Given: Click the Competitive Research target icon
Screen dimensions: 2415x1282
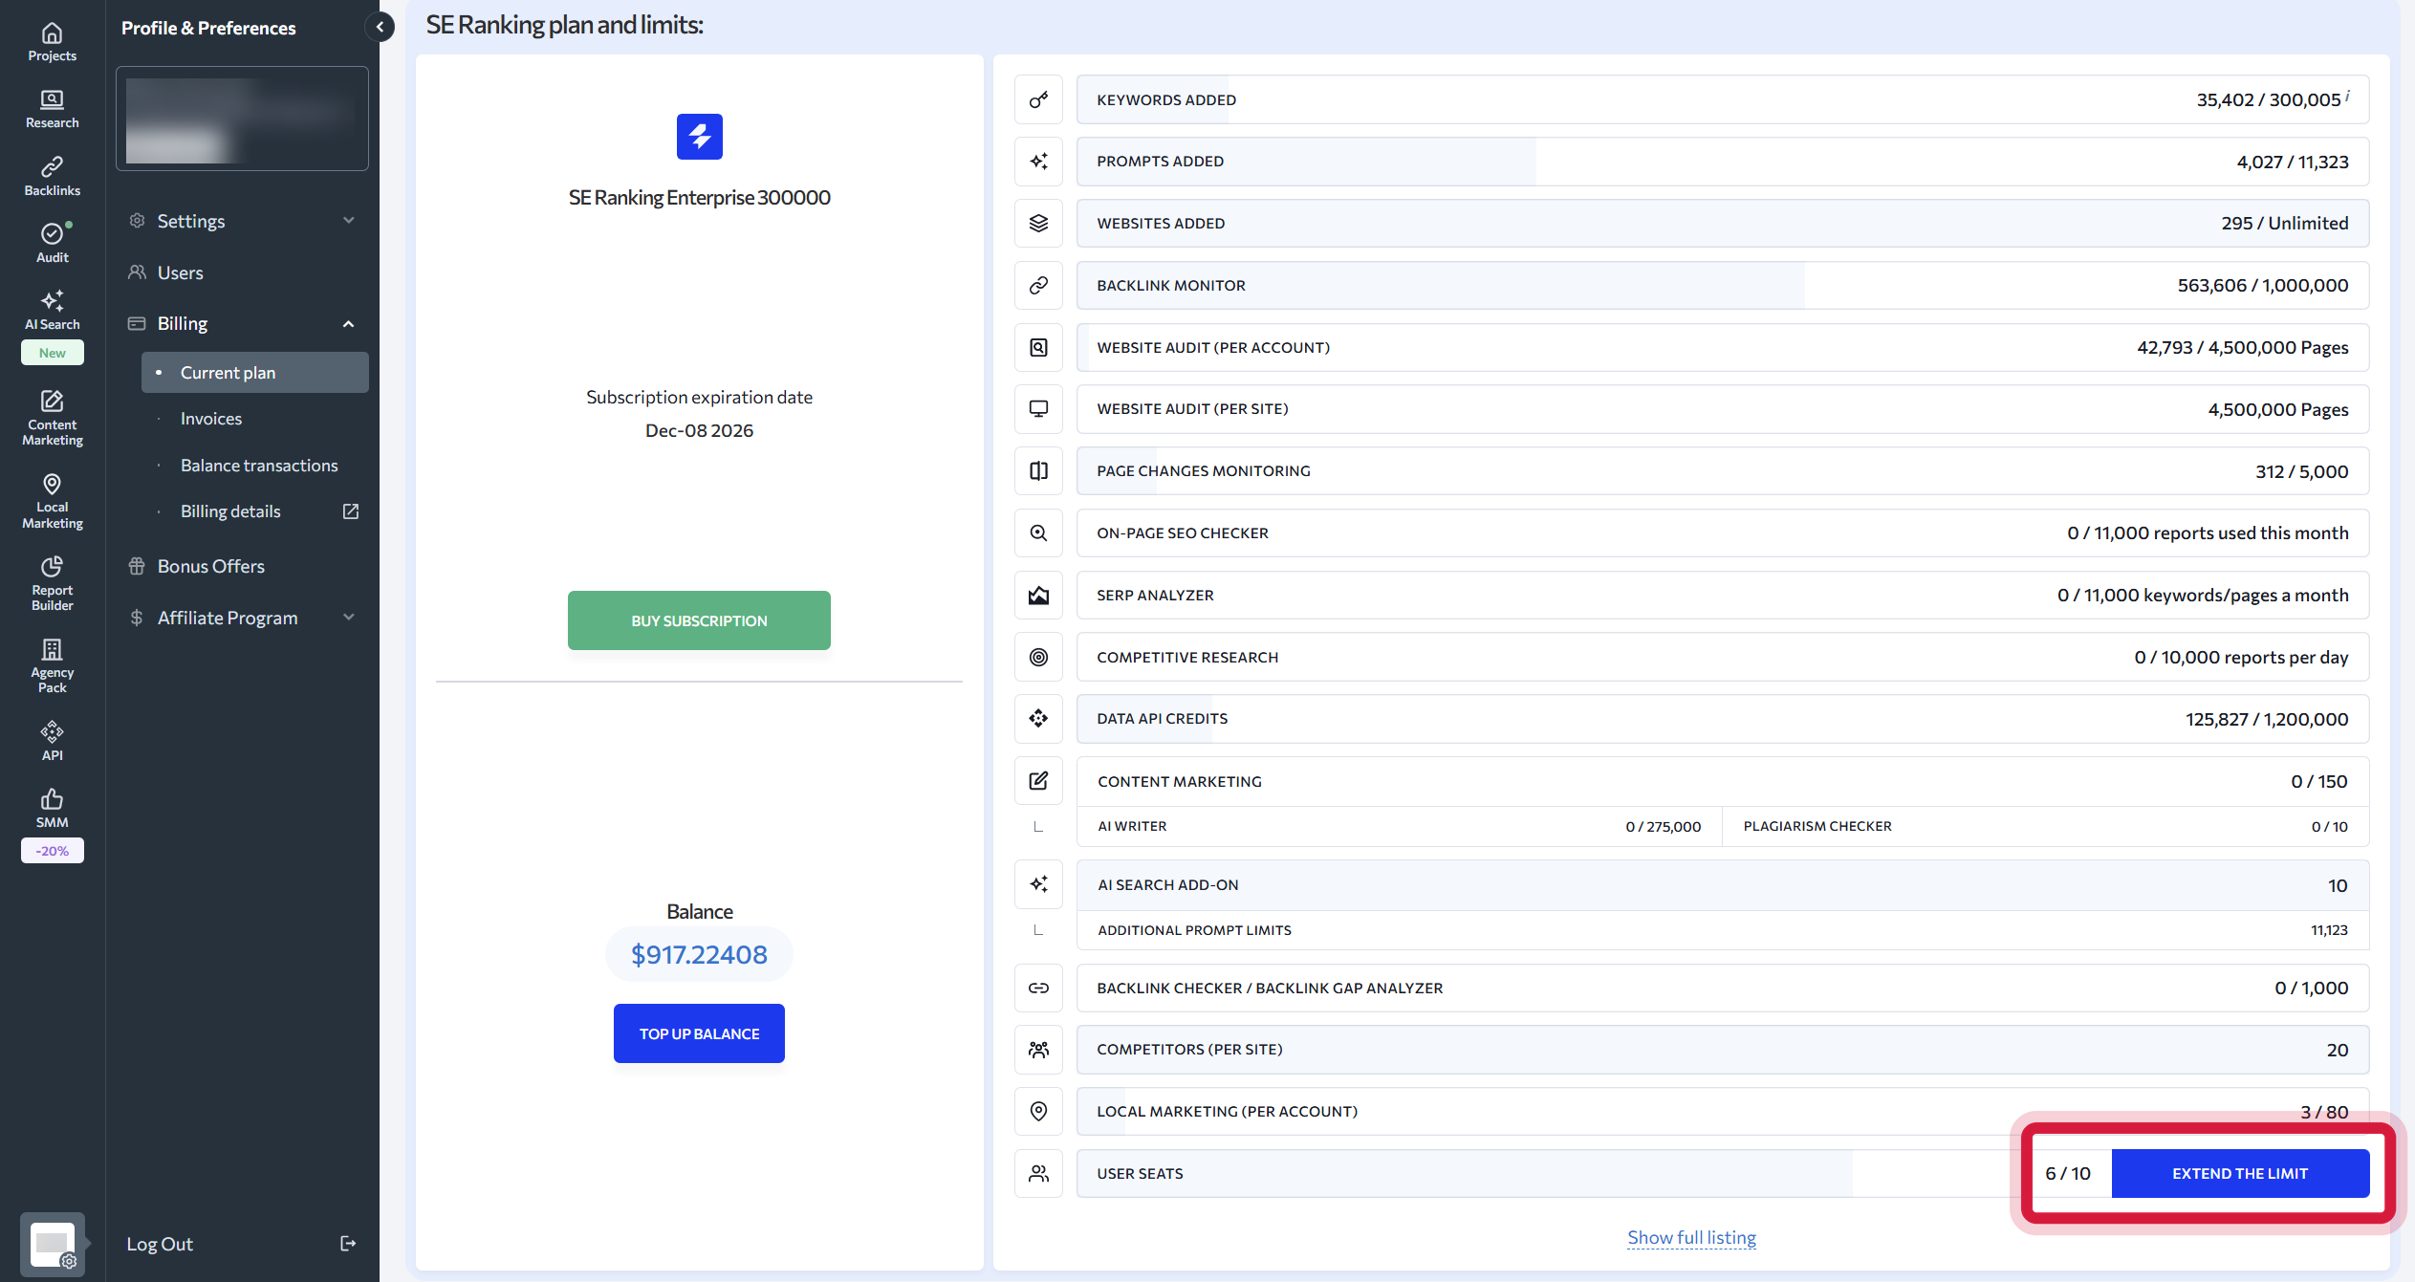Looking at the screenshot, I should click(1038, 657).
